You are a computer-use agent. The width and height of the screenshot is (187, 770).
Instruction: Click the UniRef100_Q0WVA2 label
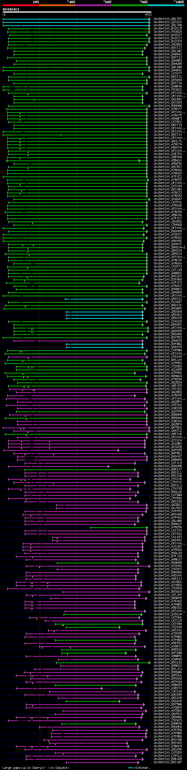point(168,54)
